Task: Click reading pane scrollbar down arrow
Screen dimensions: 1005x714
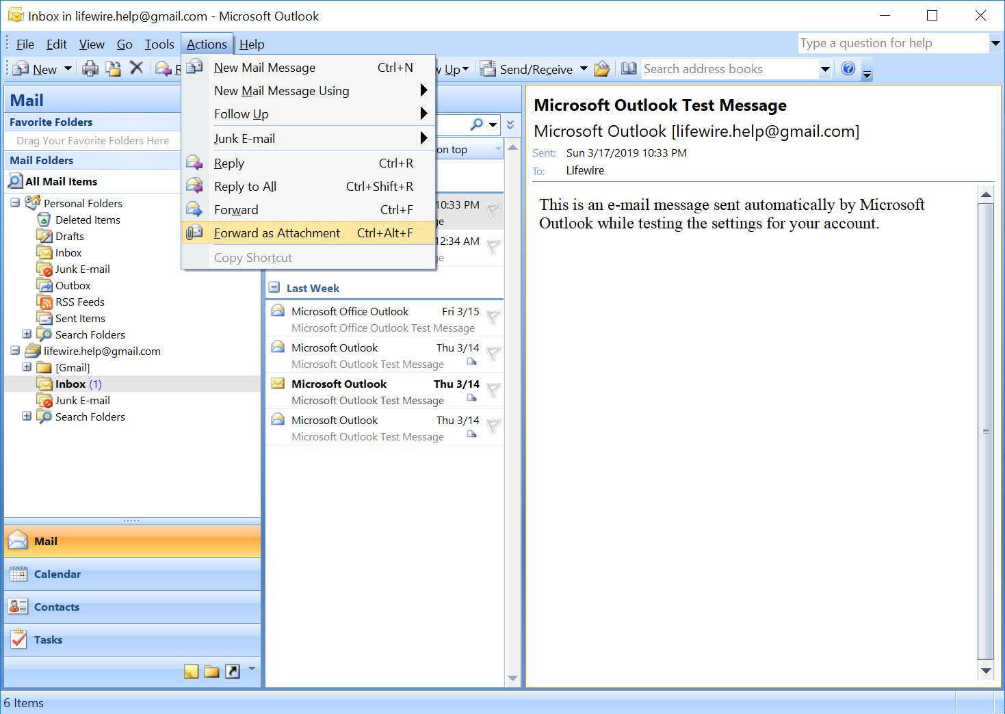Action: coord(986,671)
